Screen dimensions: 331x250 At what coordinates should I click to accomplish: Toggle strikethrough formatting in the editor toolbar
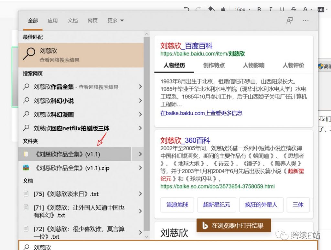click(x=294, y=9)
